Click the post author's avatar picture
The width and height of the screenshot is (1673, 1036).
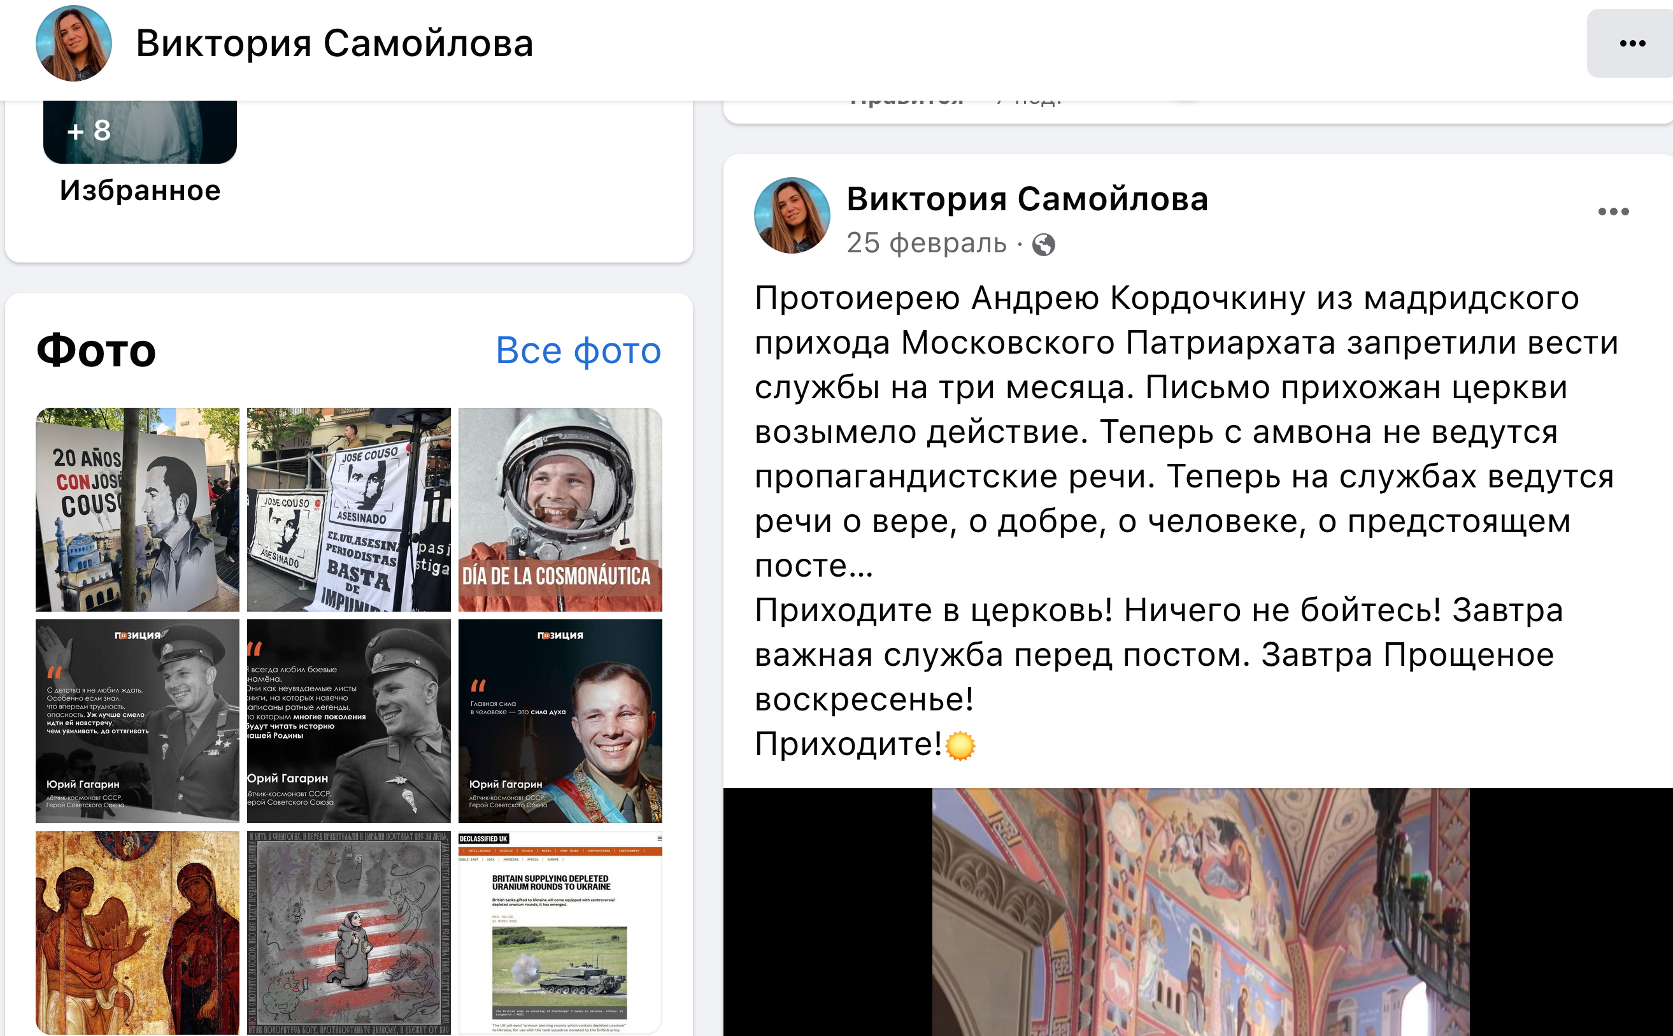pyautogui.click(x=792, y=216)
